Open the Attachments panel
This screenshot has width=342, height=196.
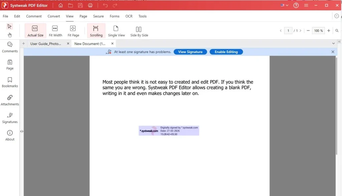click(x=10, y=100)
